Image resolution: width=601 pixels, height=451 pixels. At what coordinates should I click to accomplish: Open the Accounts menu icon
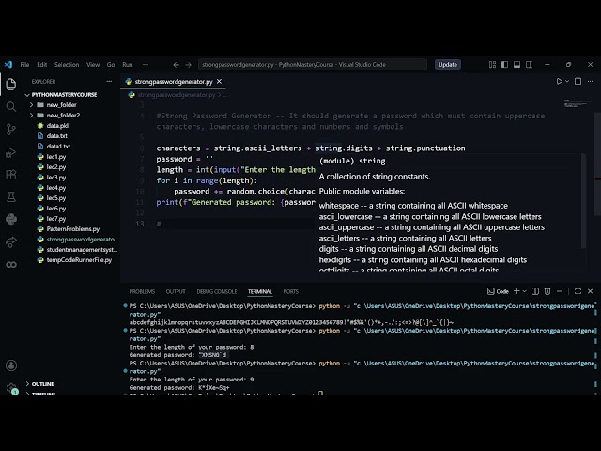11,365
